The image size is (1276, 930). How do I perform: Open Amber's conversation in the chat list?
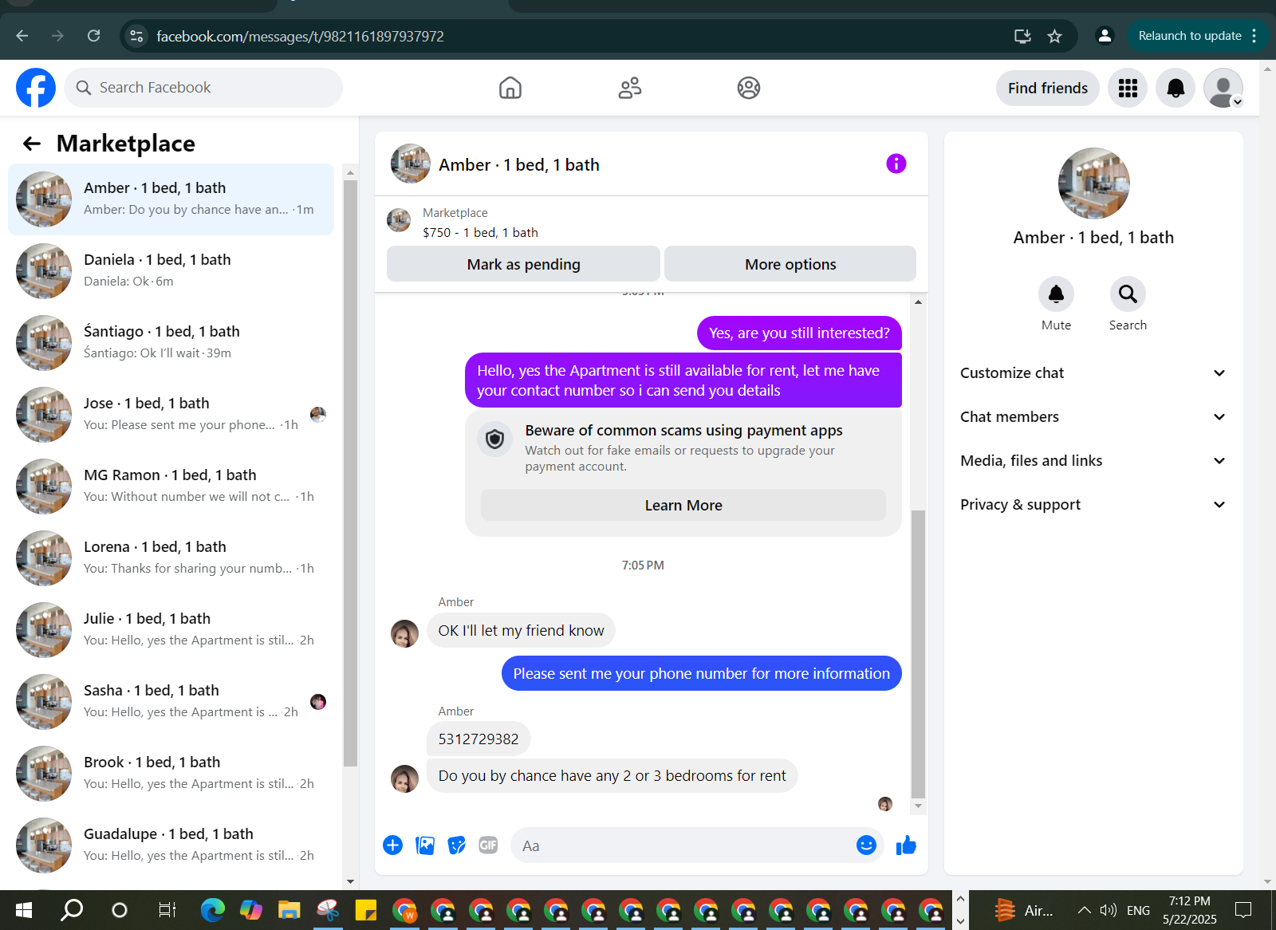(x=171, y=199)
